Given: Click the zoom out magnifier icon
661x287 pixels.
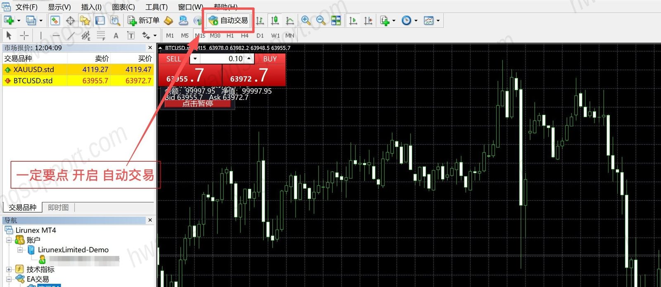Looking at the screenshot, I should (x=321, y=20).
